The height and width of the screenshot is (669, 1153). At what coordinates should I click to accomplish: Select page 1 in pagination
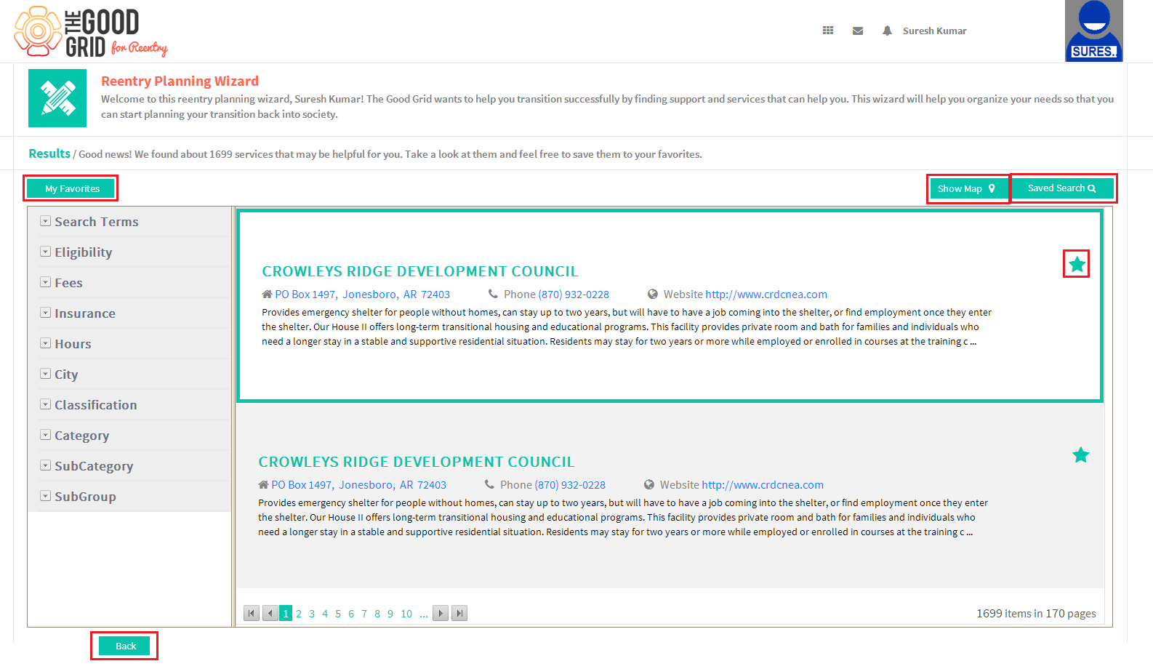coord(286,614)
